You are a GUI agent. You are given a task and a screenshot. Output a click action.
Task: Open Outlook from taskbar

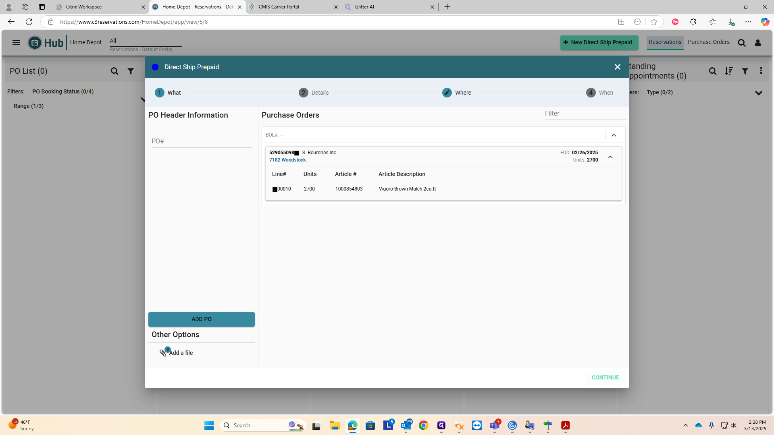(406, 425)
